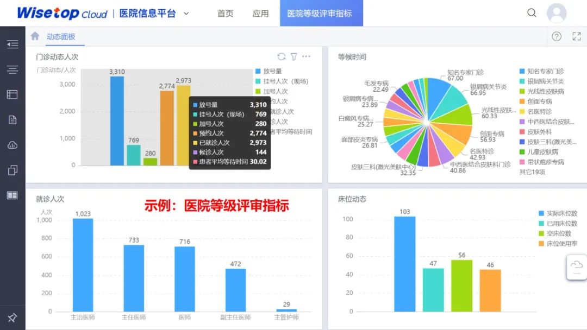This screenshot has height=330, width=587.
Task: Refresh the 门诊动态人次 chart
Action: click(282, 56)
